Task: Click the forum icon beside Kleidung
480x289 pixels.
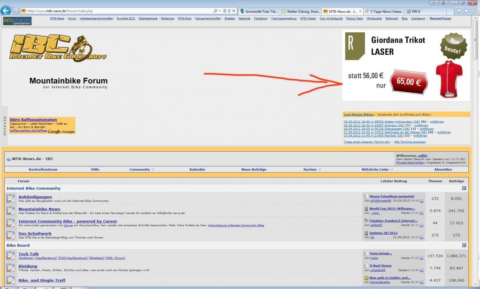Action: 11,268
